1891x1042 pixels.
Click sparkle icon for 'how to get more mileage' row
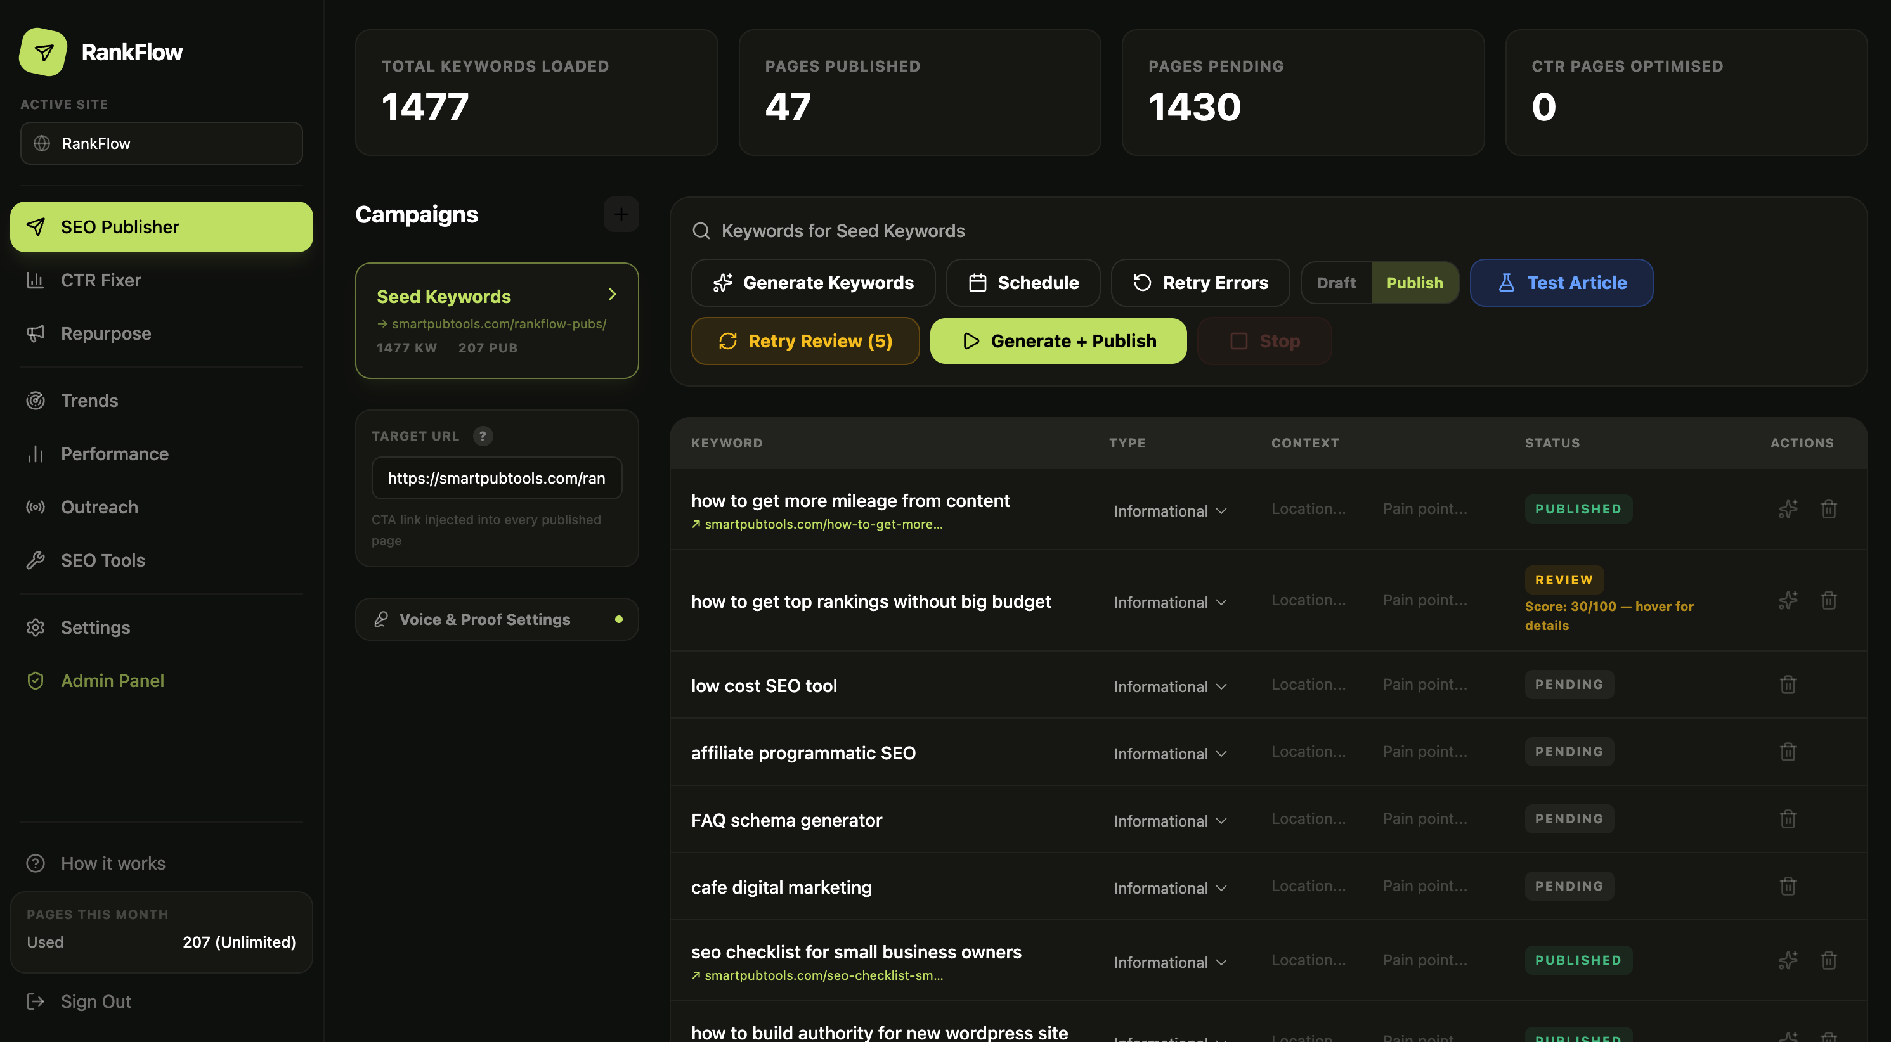[x=1788, y=508]
